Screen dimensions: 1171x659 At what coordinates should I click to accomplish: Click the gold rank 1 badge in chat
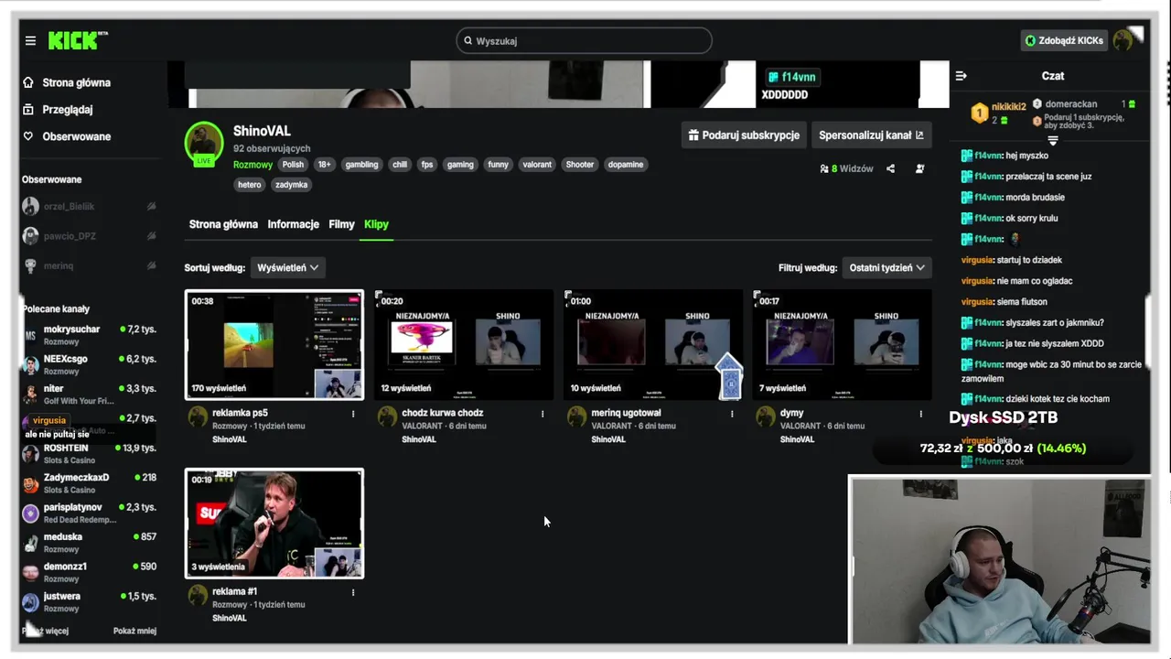[980, 113]
